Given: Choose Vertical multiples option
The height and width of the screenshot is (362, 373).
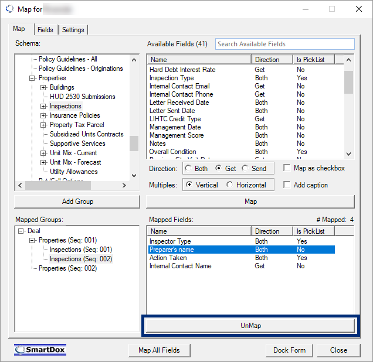Looking at the screenshot, I should pyautogui.click(x=189, y=185).
